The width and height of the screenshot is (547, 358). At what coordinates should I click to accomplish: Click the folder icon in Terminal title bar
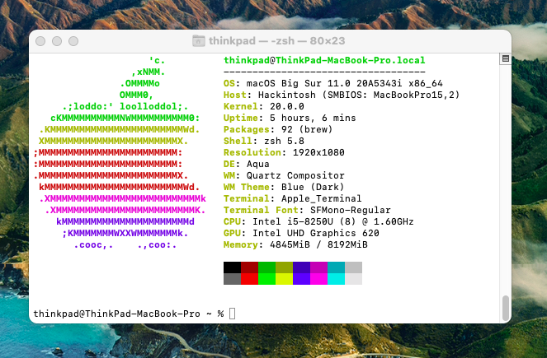point(199,40)
